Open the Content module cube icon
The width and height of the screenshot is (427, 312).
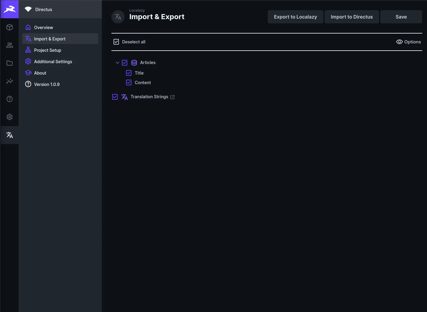pos(10,27)
